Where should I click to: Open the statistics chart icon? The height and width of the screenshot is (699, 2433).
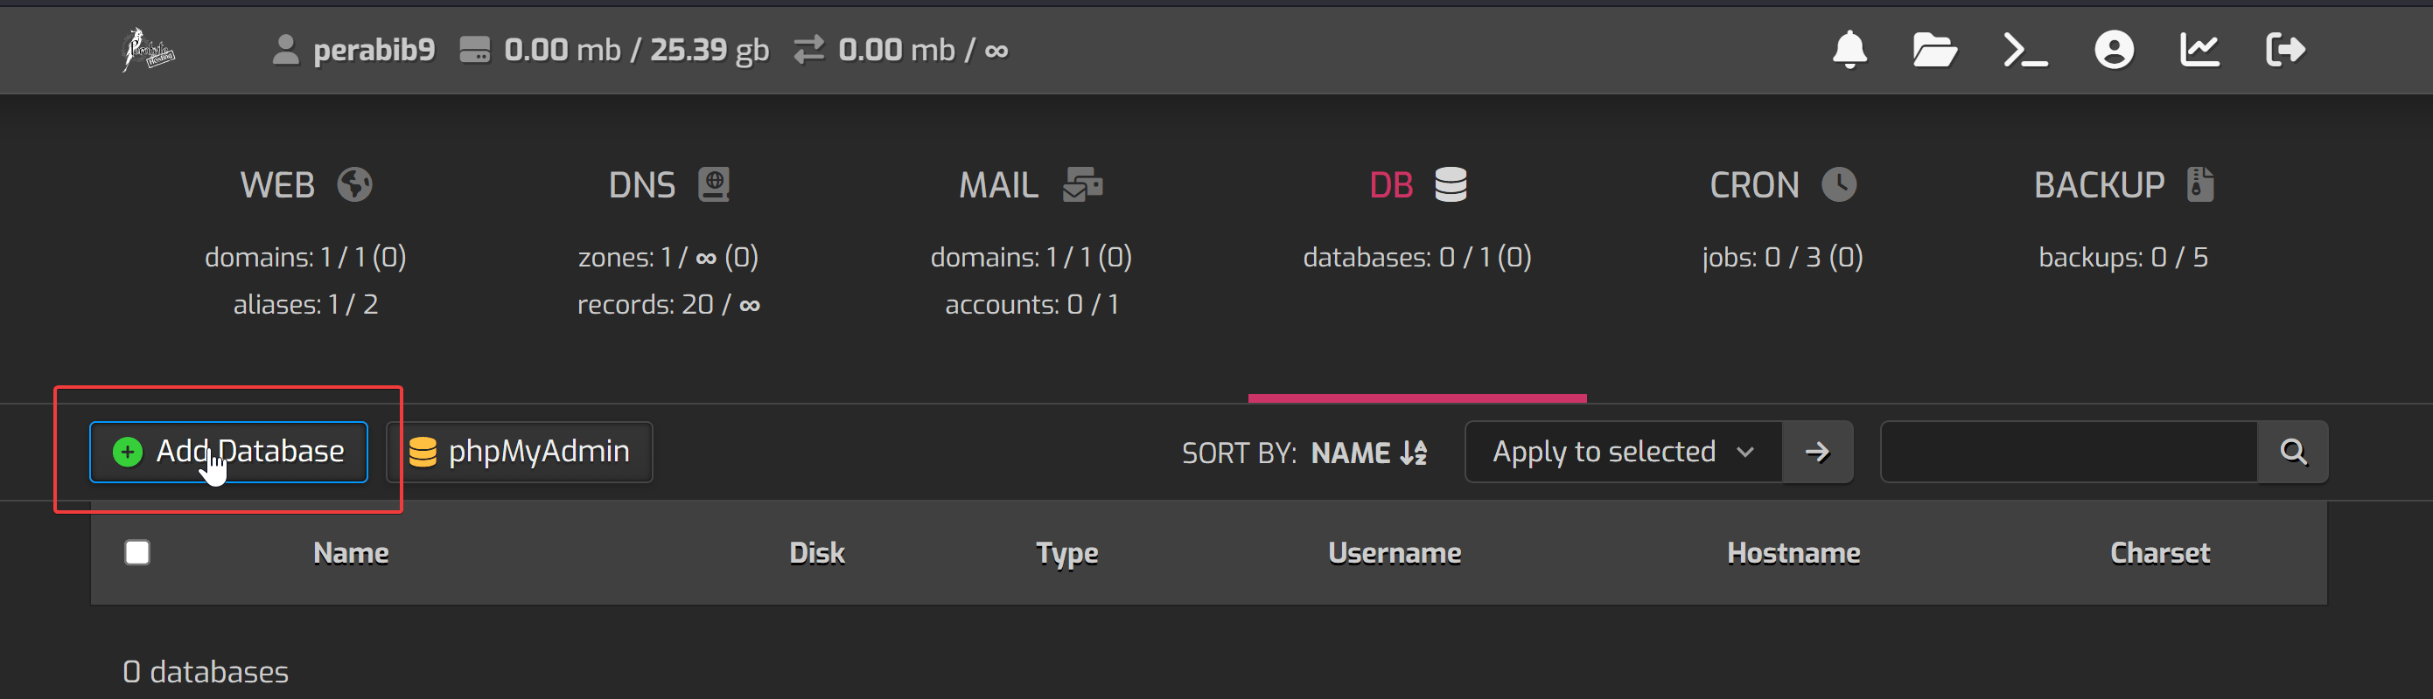click(x=2199, y=50)
